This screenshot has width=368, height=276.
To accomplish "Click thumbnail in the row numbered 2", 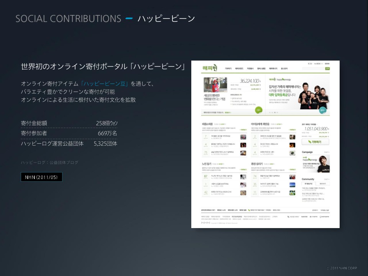I will pyautogui.click(x=292, y=137).
